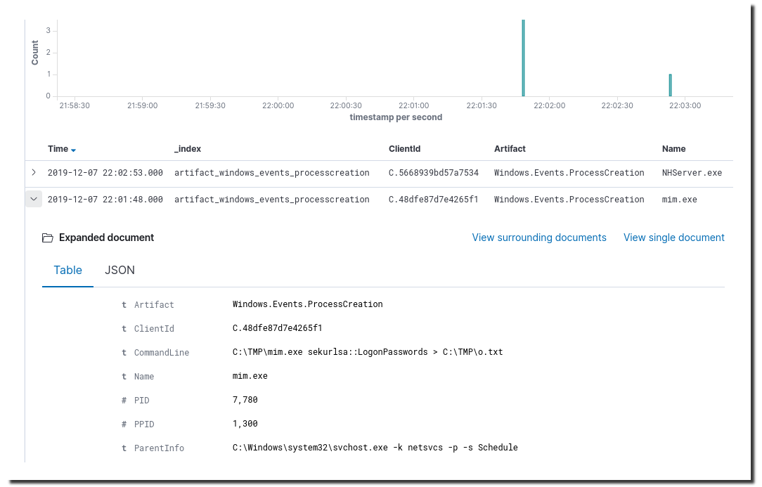Click the string type icon beside ClientId field
Viewport: 762px width, 487px height.
[124, 329]
